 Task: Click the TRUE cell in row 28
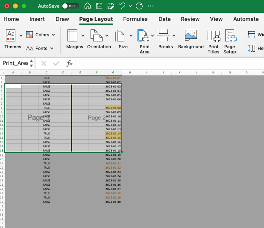(47, 193)
